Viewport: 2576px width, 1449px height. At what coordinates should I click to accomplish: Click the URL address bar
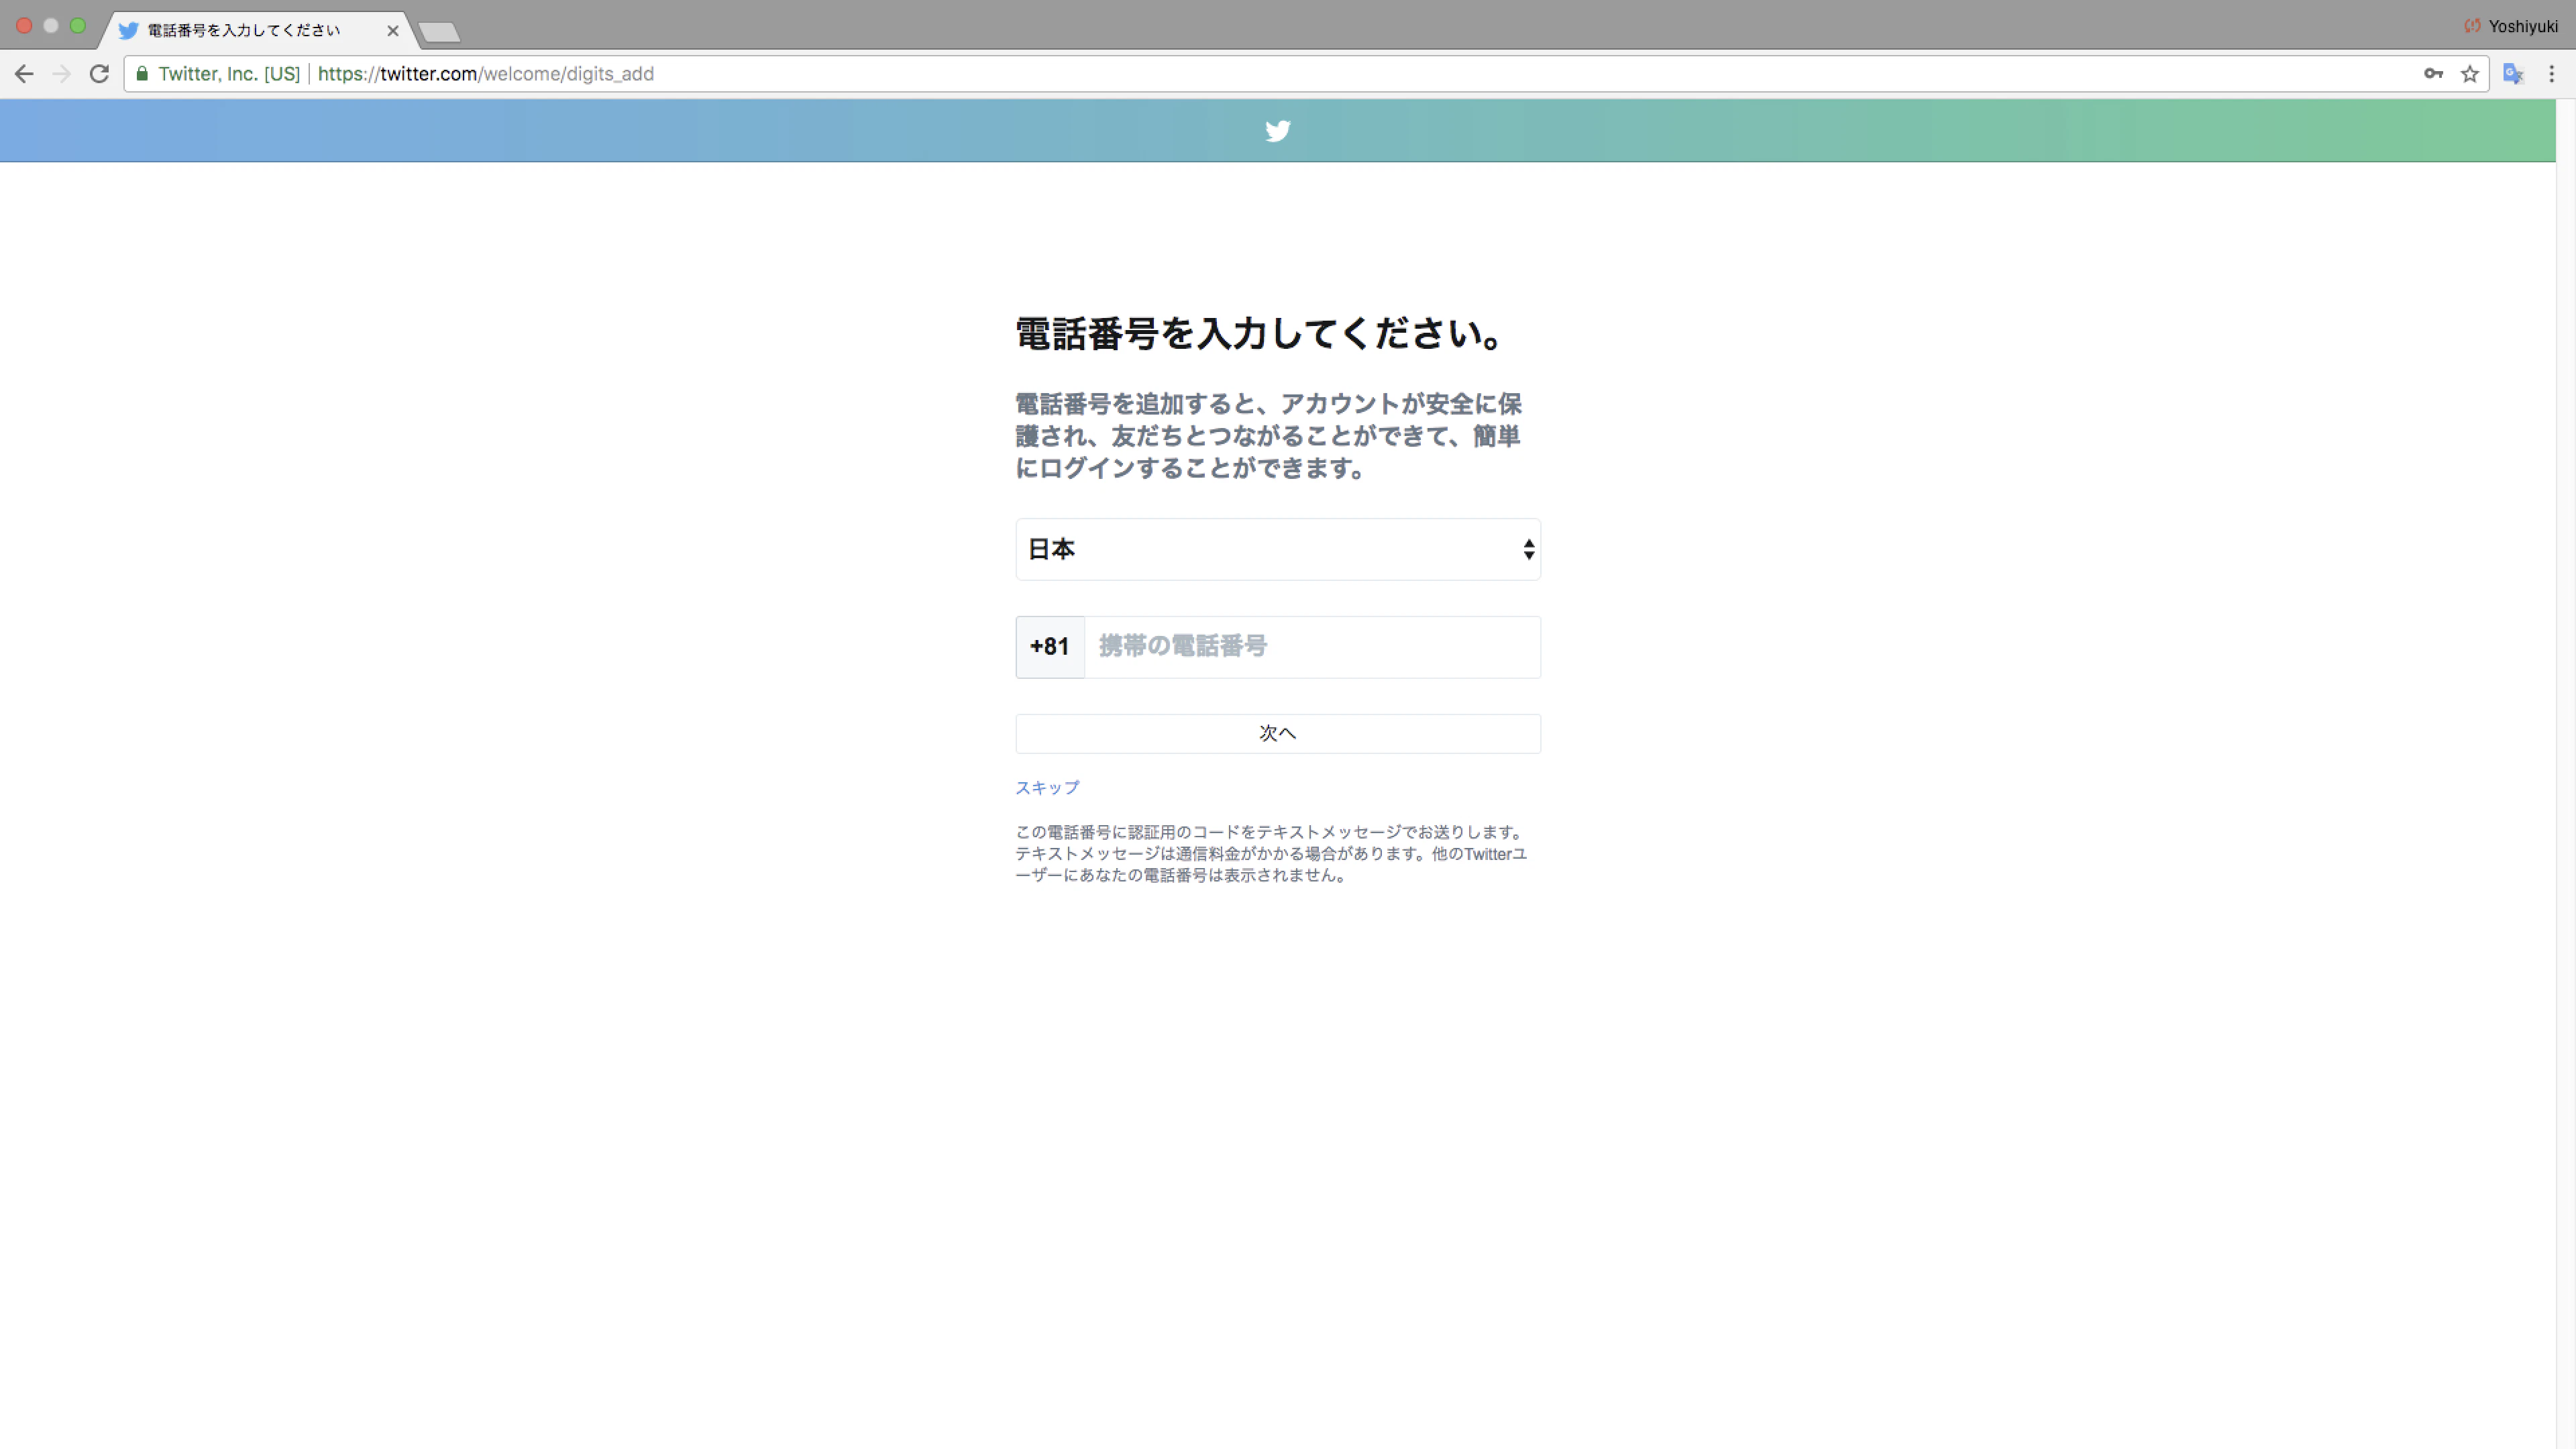coord(1305,74)
